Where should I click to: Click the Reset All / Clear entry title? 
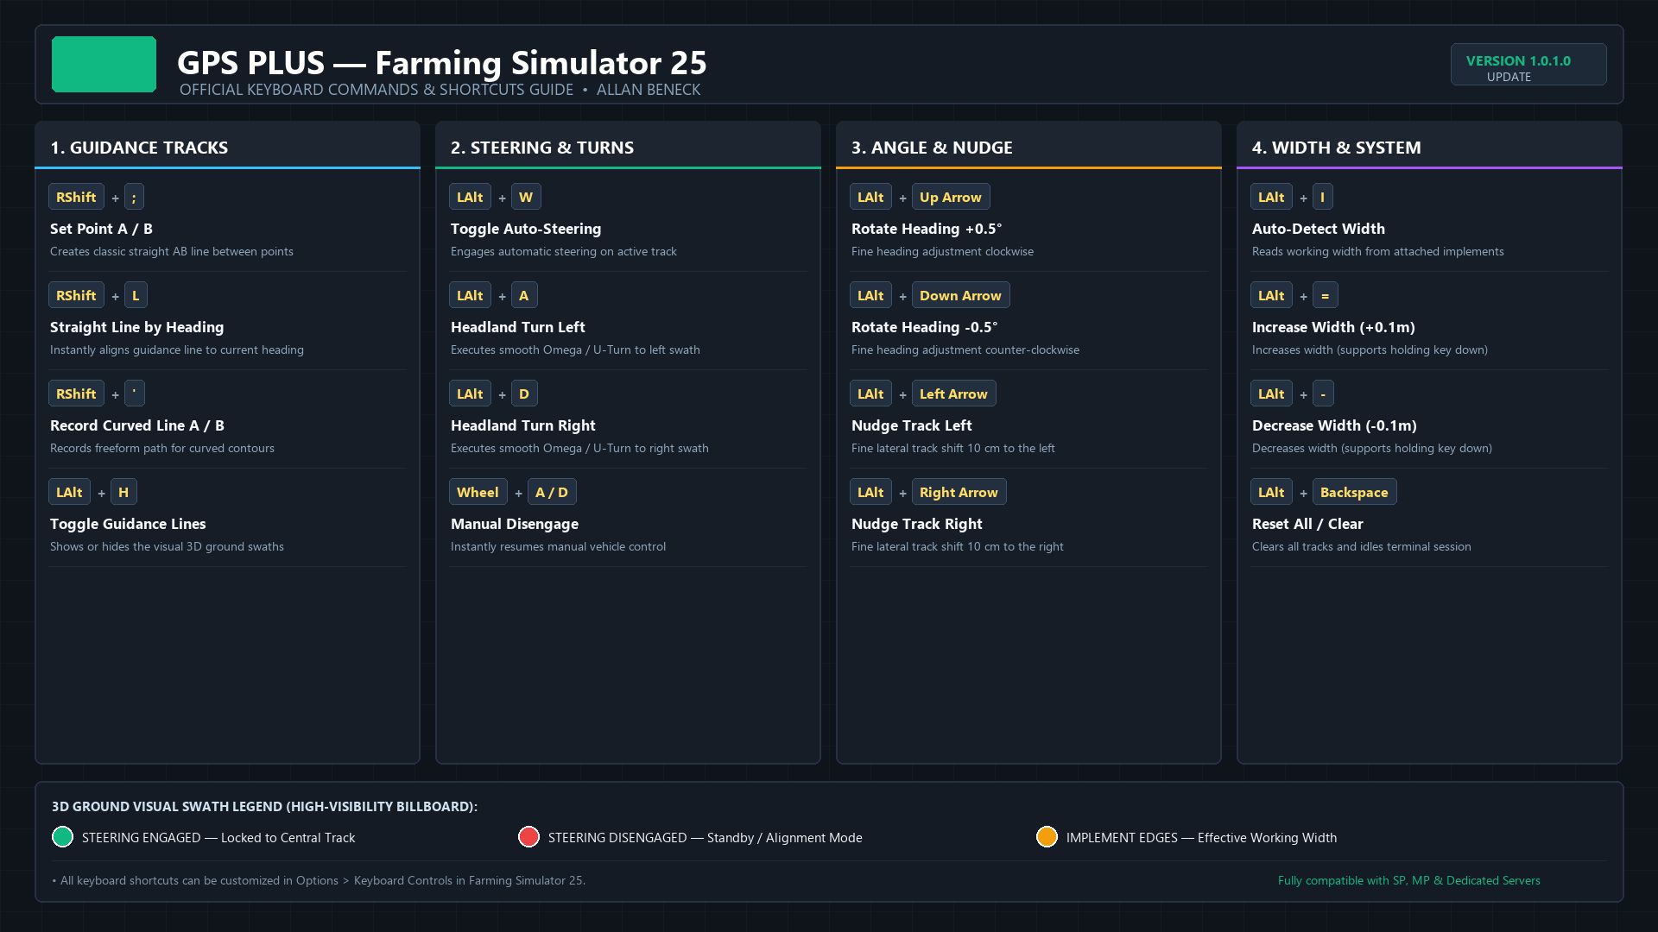(1307, 524)
